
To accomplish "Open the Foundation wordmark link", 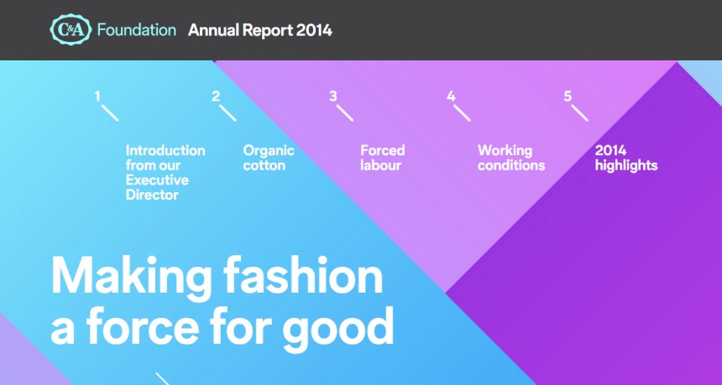I will click(136, 30).
